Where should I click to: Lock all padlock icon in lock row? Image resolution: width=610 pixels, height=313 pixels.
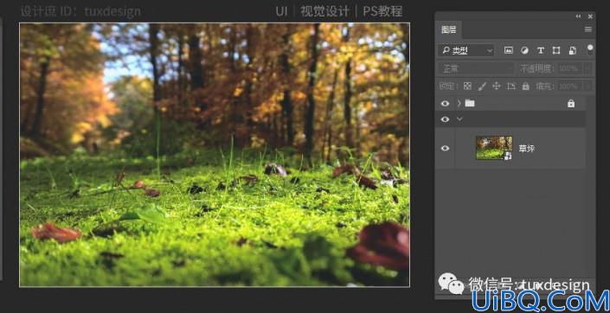(525, 86)
